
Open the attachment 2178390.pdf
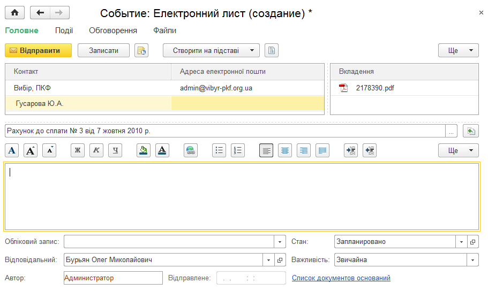click(375, 88)
